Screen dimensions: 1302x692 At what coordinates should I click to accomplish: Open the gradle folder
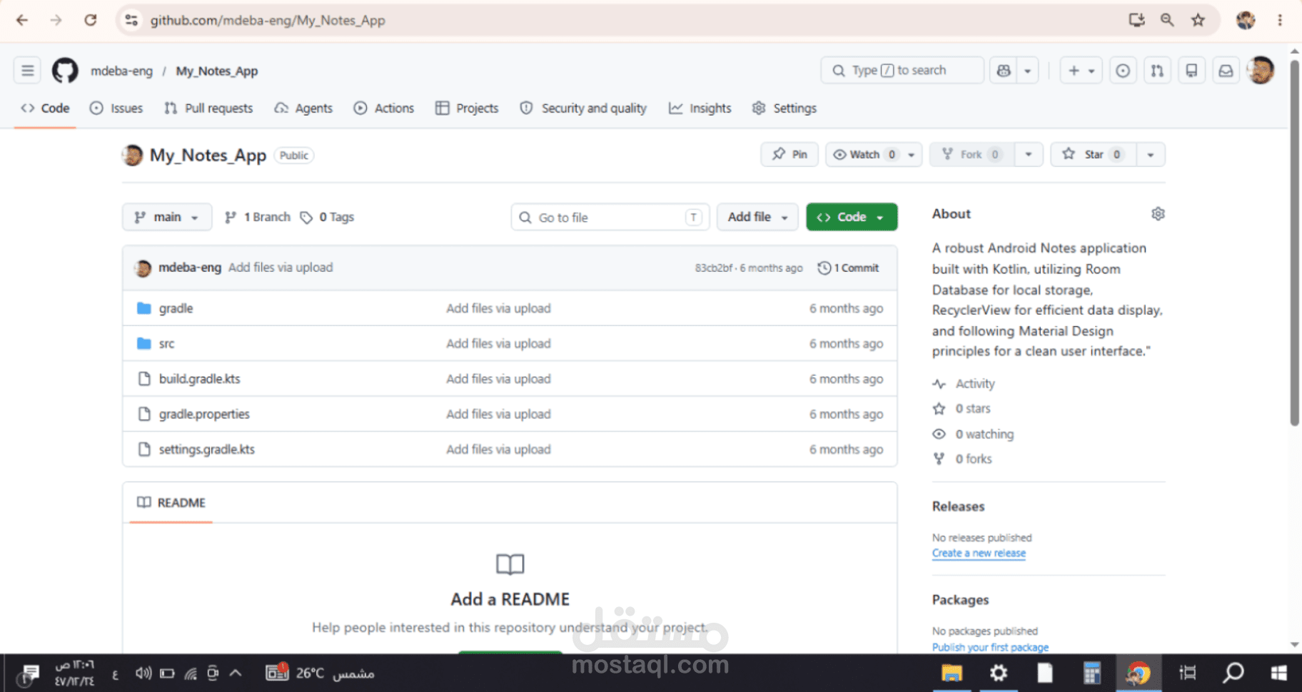click(x=176, y=308)
